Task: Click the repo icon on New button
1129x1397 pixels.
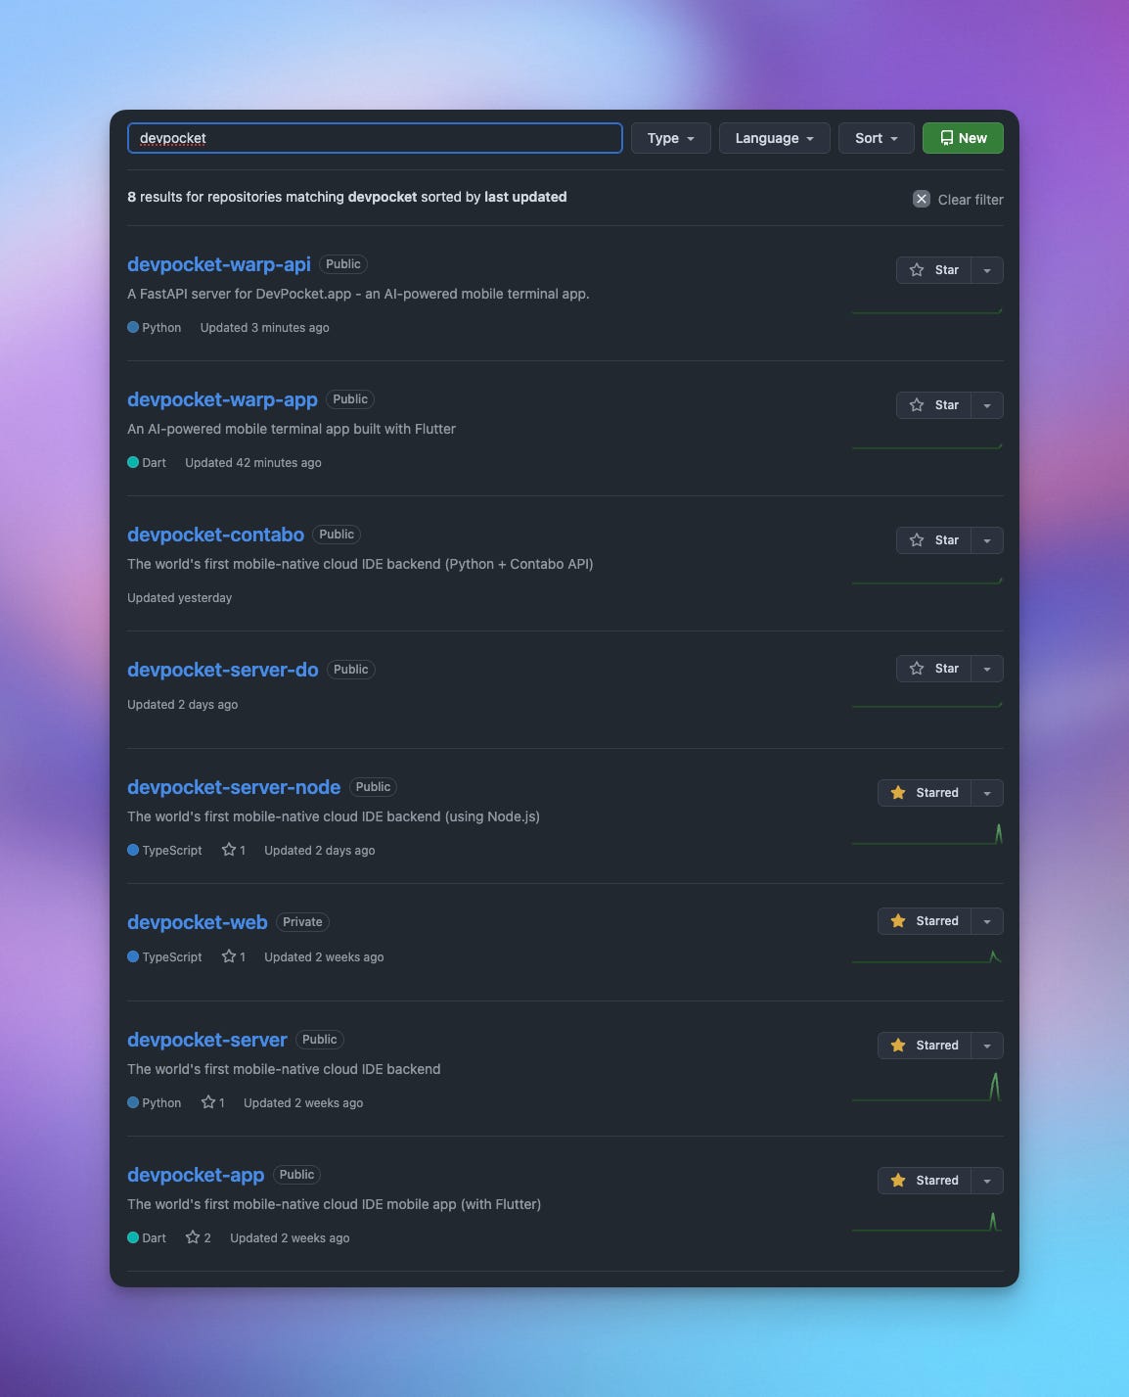Action: [946, 138]
